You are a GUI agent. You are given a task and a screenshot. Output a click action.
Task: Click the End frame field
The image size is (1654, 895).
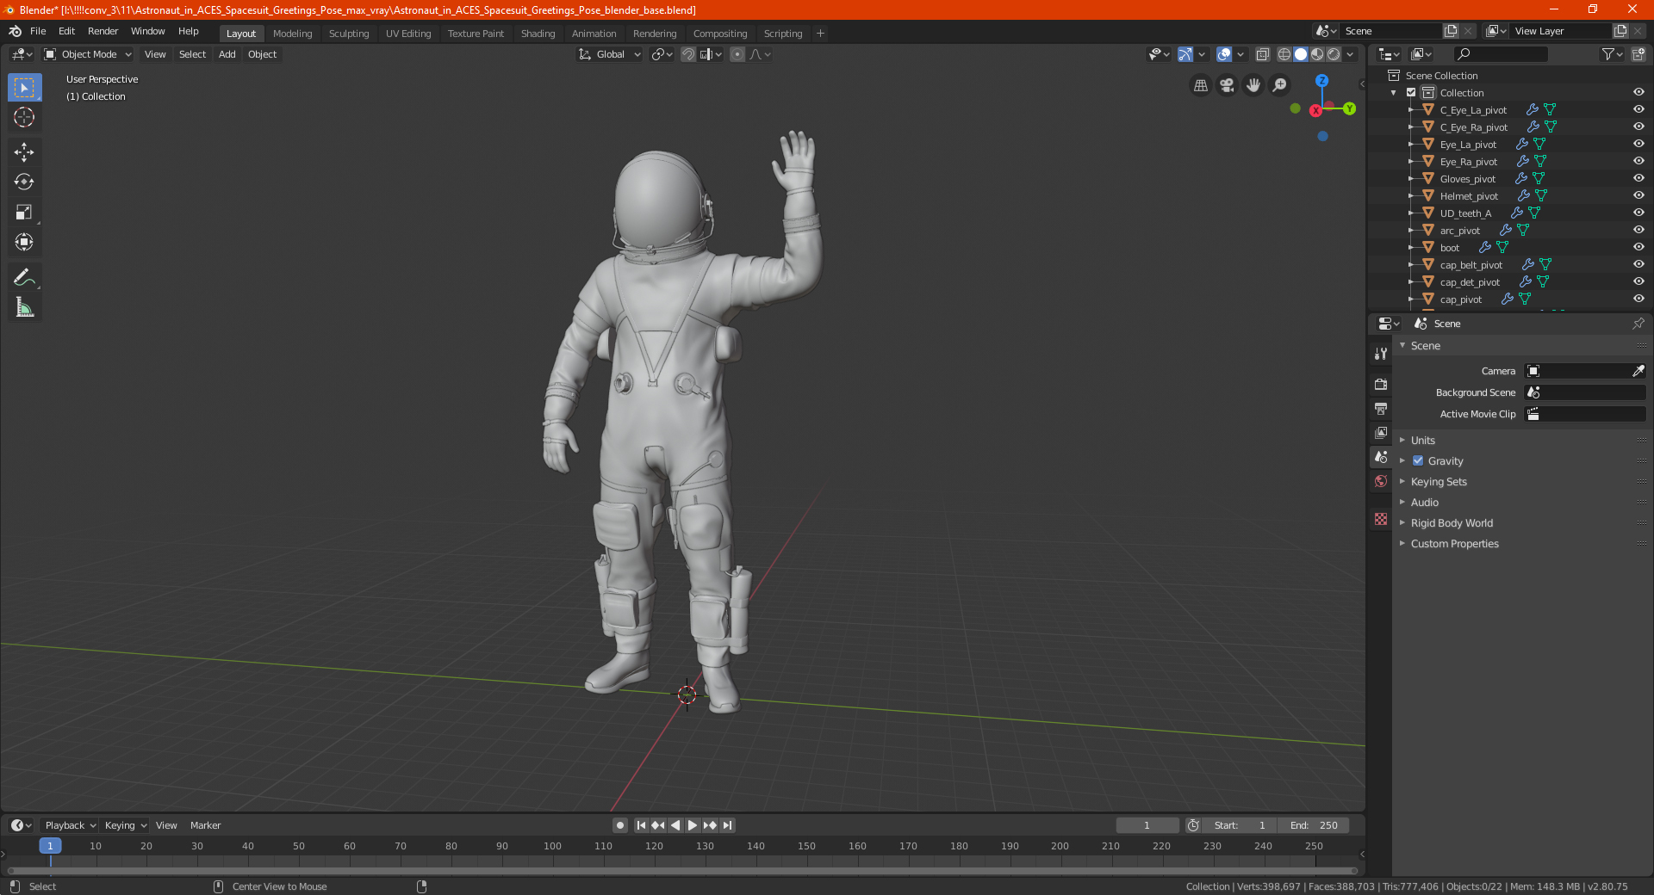click(1314, 825)
